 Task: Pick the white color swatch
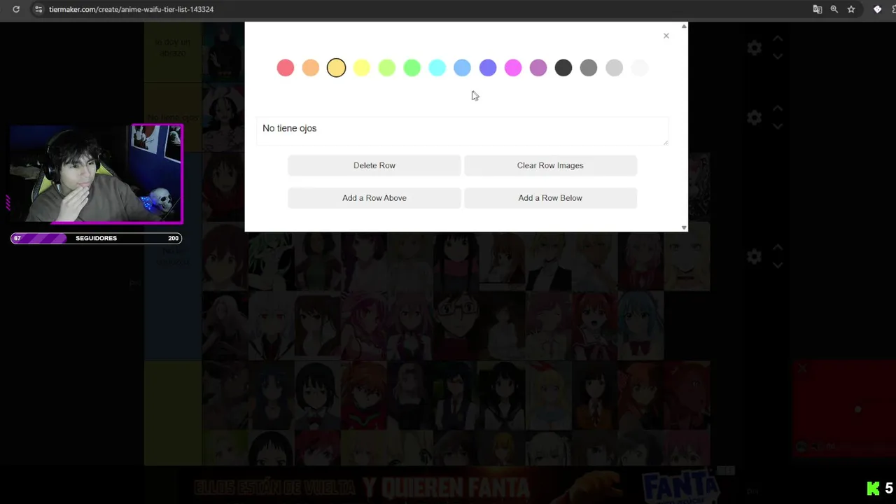[639, 68]
